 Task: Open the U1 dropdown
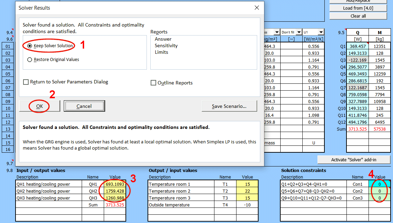[321, 32]
